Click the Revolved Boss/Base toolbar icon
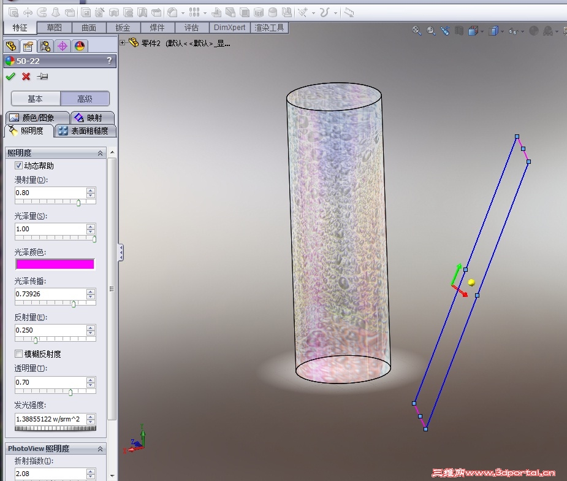 pyautogui.click(x=28, y=13)
